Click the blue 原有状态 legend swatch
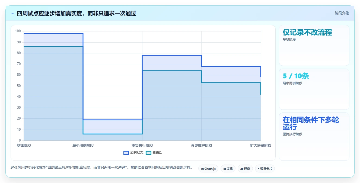 tap(126, 153)
